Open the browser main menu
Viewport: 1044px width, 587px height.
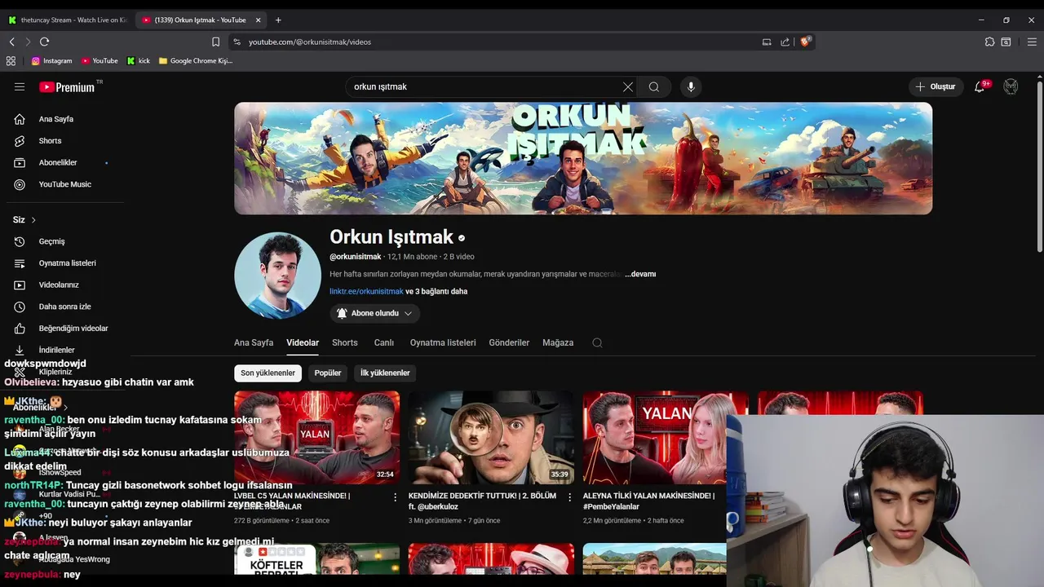(1032, 42)
